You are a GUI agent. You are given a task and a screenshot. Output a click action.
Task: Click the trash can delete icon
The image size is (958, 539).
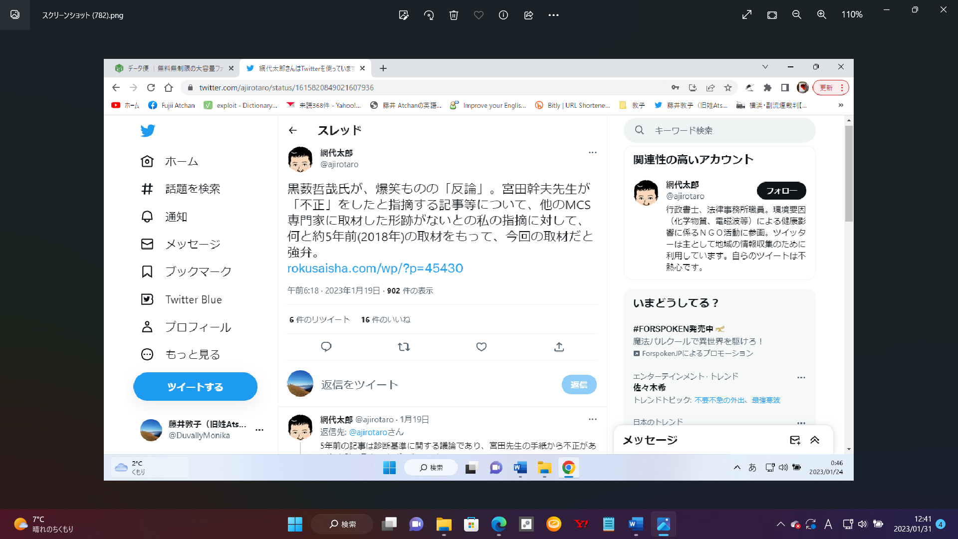pyautogui.click(x=454, y=15)
